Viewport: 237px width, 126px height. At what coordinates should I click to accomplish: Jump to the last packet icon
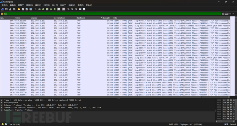click(55, 9)
